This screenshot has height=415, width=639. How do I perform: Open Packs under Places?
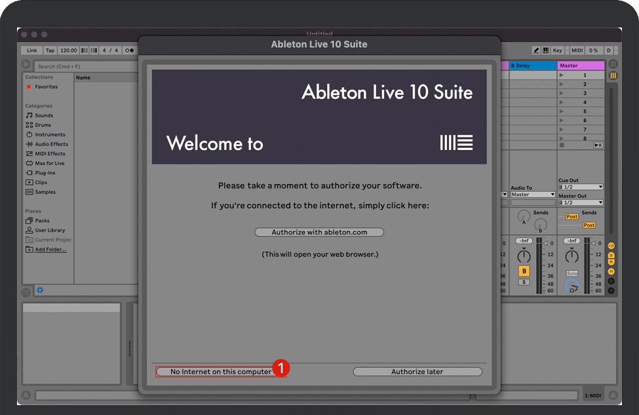[x=42, y=221]
